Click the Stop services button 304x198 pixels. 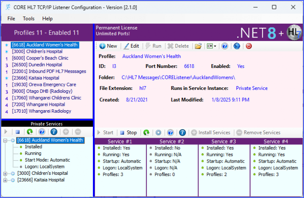coord(128,133)
